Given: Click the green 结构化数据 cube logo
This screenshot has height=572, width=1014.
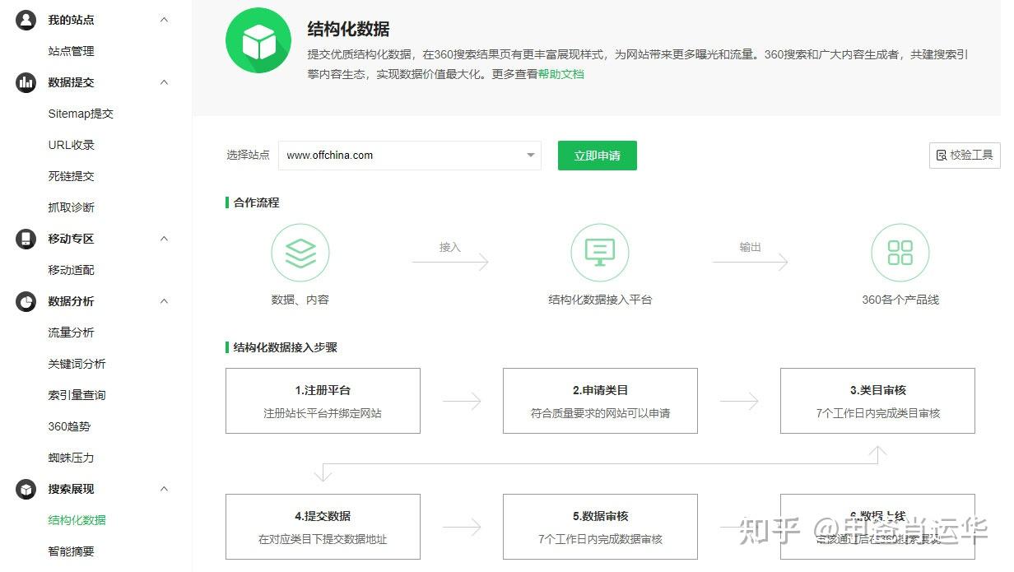Looking at the screenshot, I should [258, 41].
